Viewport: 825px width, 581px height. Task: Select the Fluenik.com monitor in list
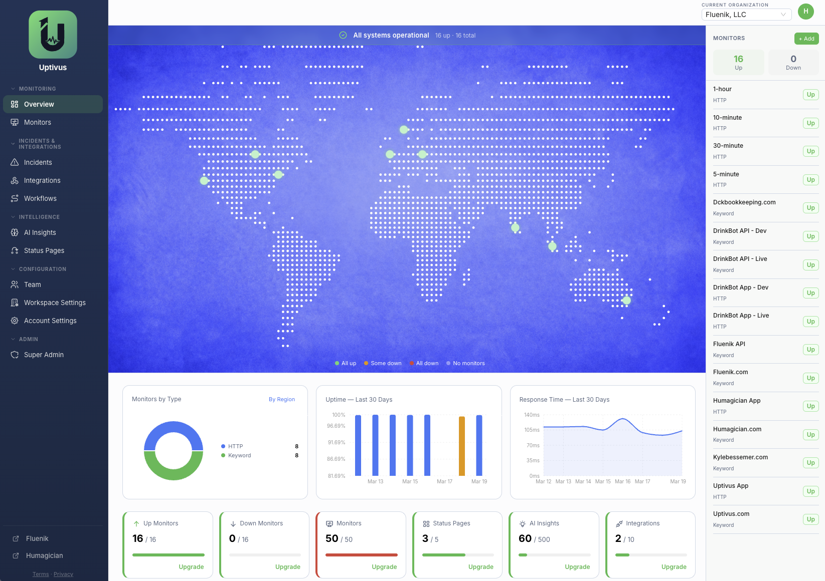731,372
